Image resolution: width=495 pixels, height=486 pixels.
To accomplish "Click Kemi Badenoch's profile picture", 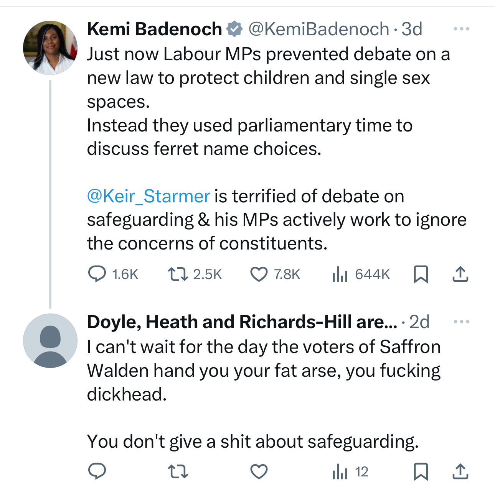I will tap(50, 48).
